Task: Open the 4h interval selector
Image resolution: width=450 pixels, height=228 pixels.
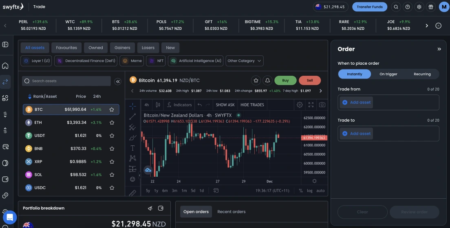Action: pyautogui.click(x=146, y=105)
